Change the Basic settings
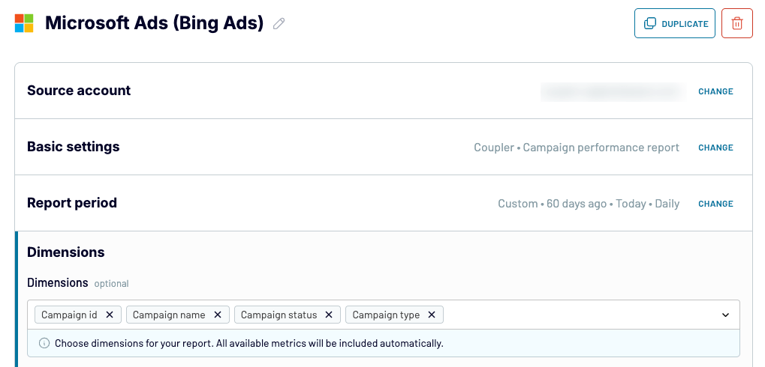The image size is (765, 367). (715, 148)
